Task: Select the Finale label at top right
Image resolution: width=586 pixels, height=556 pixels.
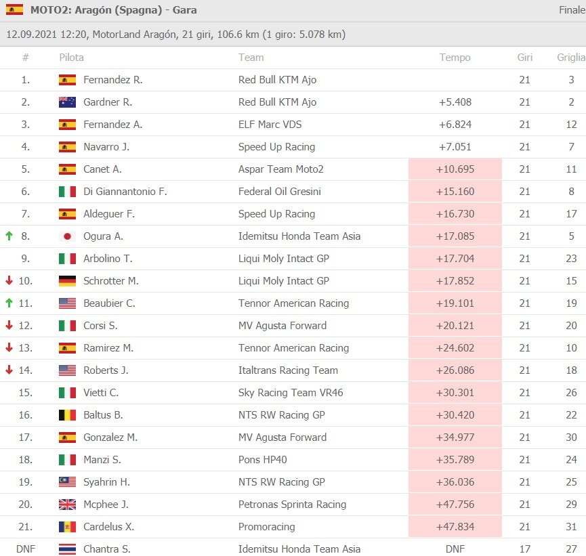Action: tap(572, 10)
